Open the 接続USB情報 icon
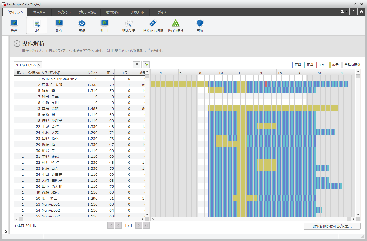The height and width of the screenshot is (241, 367). pyautogui.click(x=153, y=26)
